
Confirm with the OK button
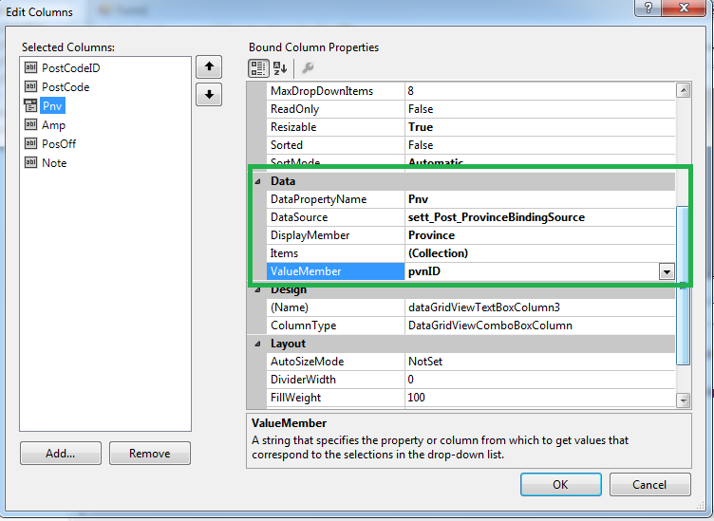pos(560,485)
